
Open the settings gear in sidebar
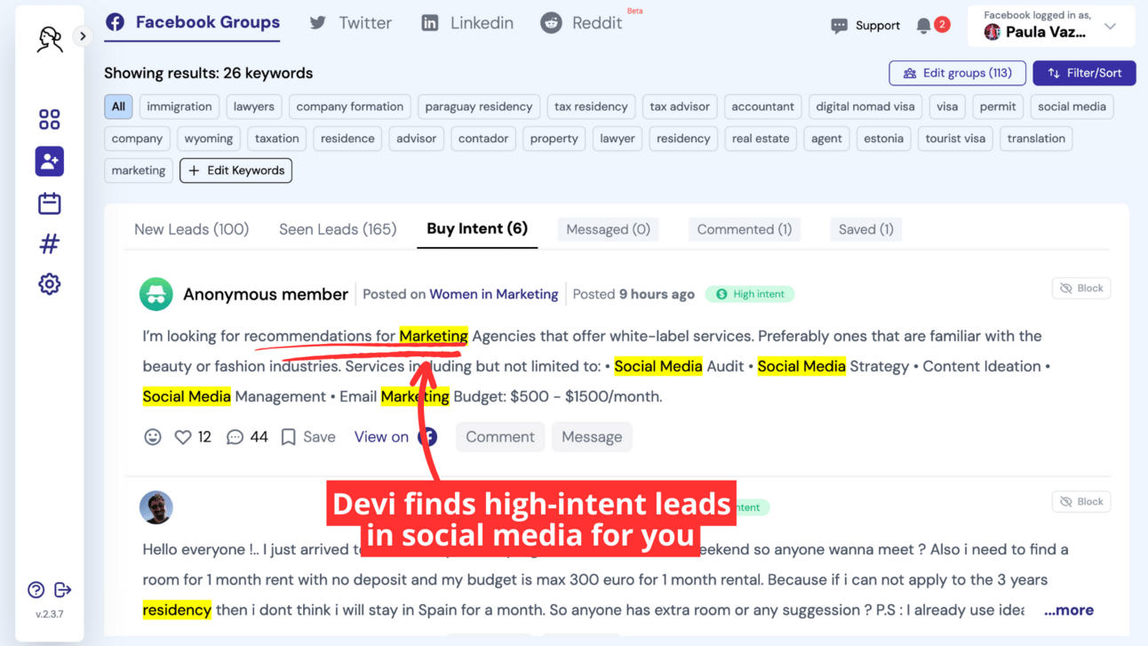(x=50, y=284)
